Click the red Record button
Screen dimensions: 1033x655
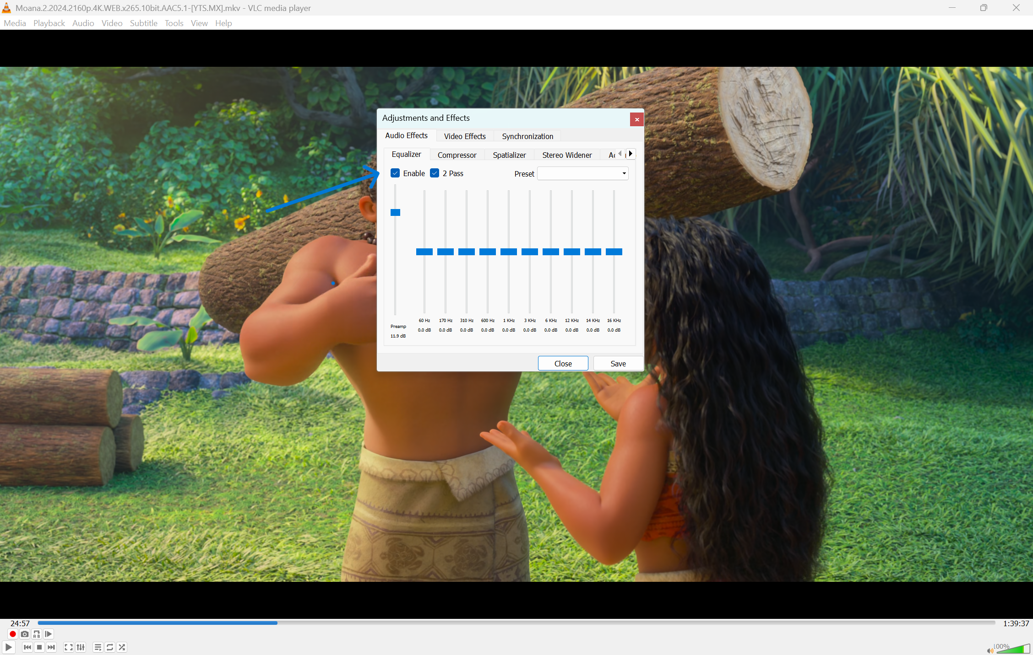(x=13, y=634)
